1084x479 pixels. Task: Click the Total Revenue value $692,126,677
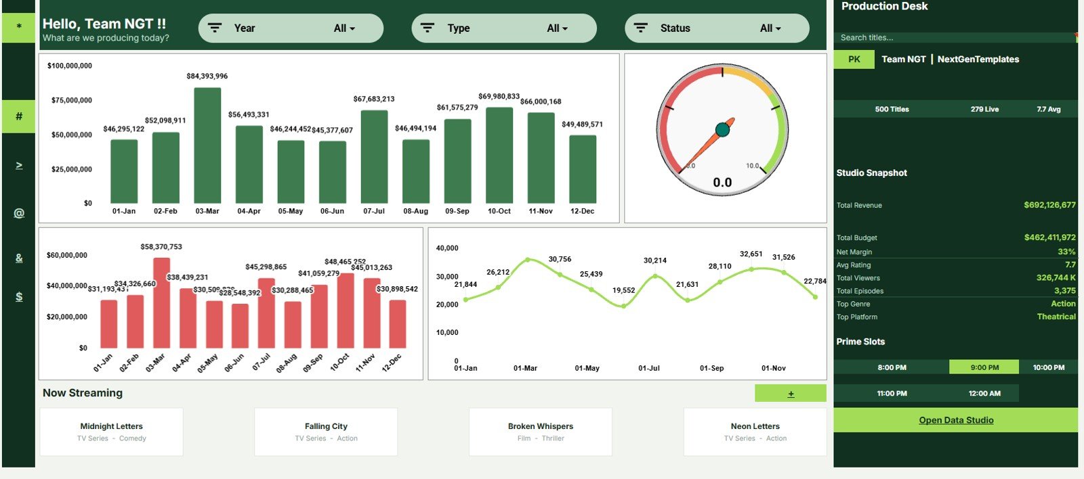coord(1049,205)
